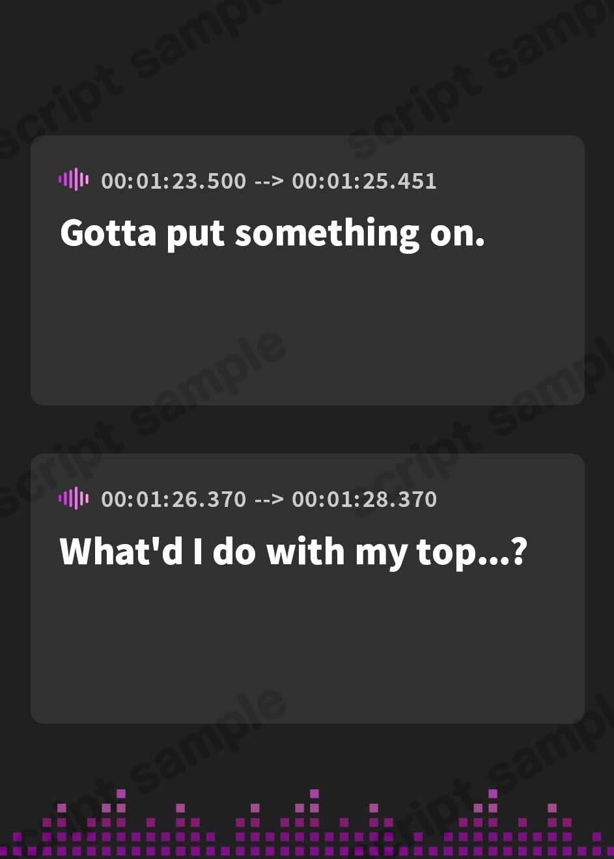614x859 pixels.
Task: Click the word "with" in the second subtitle
Action: click(x=305, y=551)
